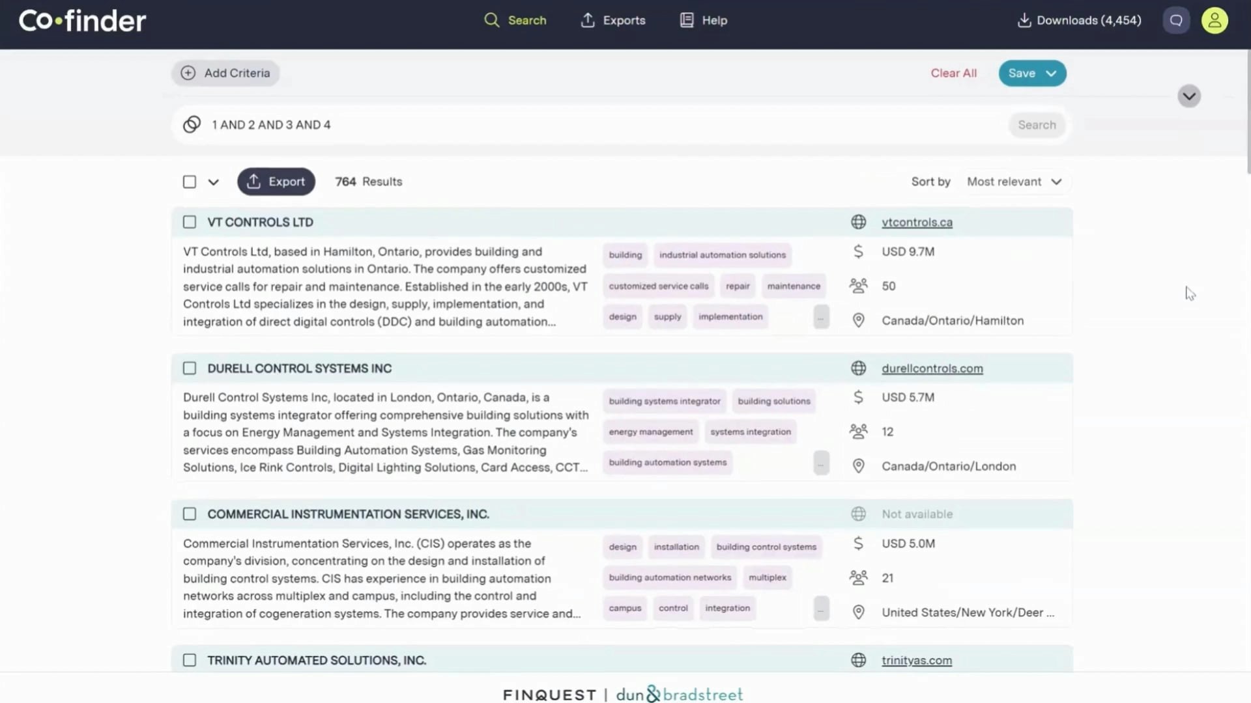This screenshot has height=703, width=1251.
Task: Open the chat bubble icon
Action: 1176,20
